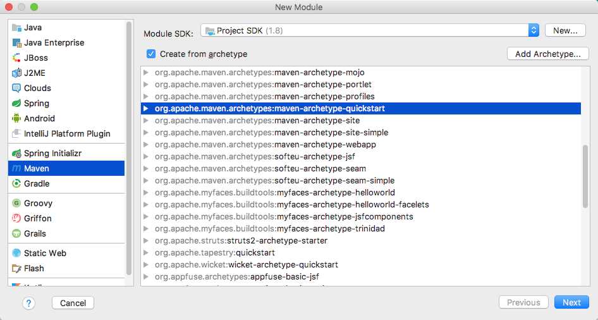Uncheck Create from archetype checkbox
The width and height of the screenshot is (598, 320).
151,54
